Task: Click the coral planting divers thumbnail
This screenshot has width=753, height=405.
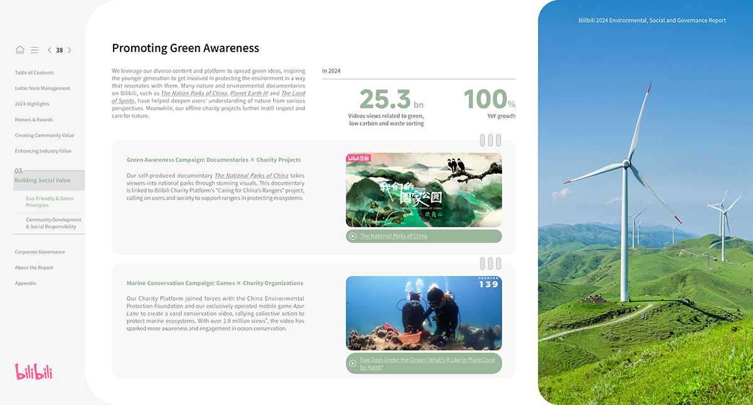Action: point(424,313)
